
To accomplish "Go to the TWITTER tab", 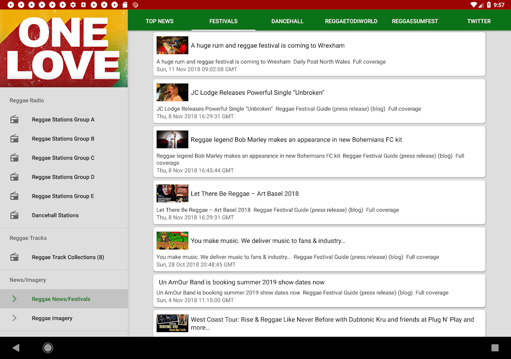I will tap(479, 21).
